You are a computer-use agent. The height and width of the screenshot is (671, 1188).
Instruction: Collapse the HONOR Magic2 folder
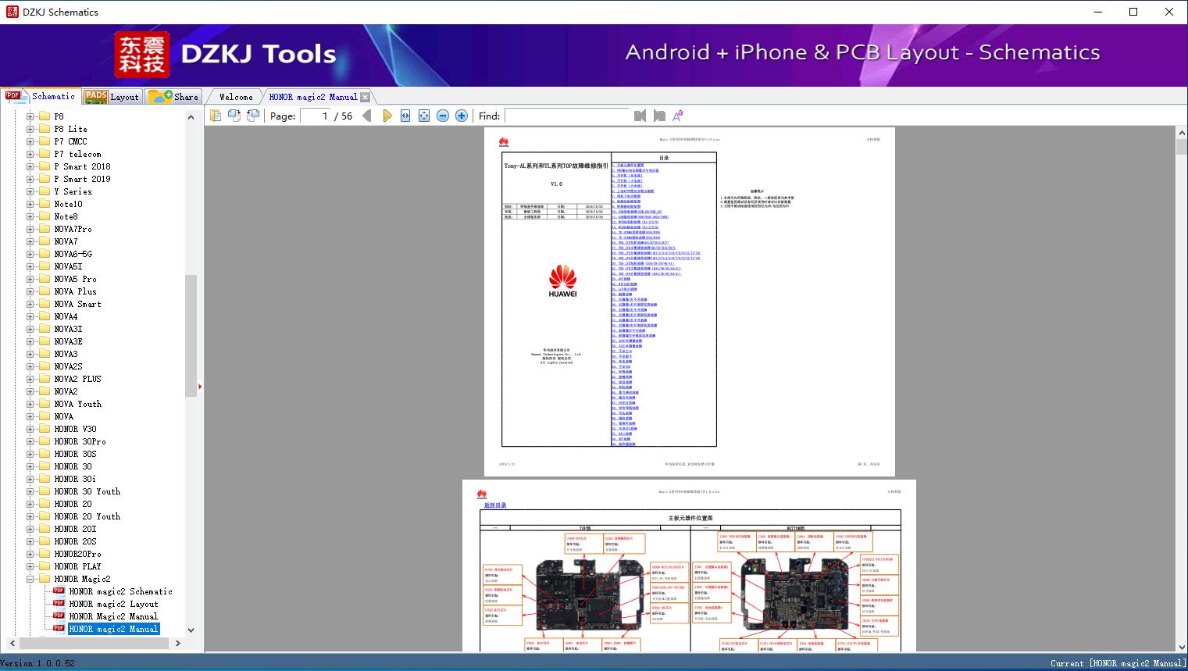pos(30,579)
